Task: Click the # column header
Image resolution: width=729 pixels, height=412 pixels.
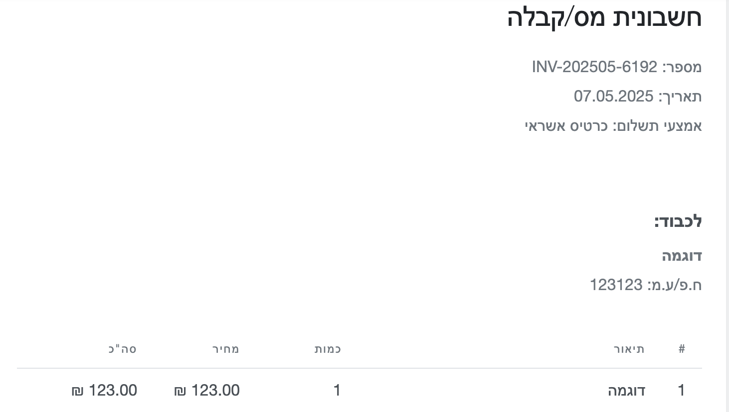Action: tap(682, 349)
